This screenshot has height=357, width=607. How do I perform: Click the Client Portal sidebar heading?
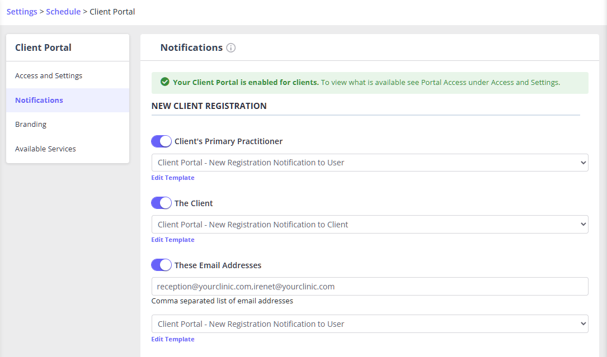pyautogui.click(x=43, y=48)
